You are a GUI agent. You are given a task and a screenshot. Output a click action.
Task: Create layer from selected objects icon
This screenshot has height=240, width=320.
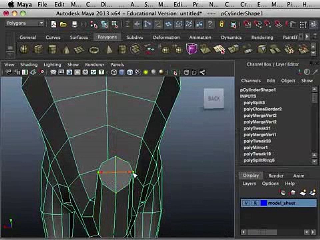pyautogui.click(x=313, y=192)
